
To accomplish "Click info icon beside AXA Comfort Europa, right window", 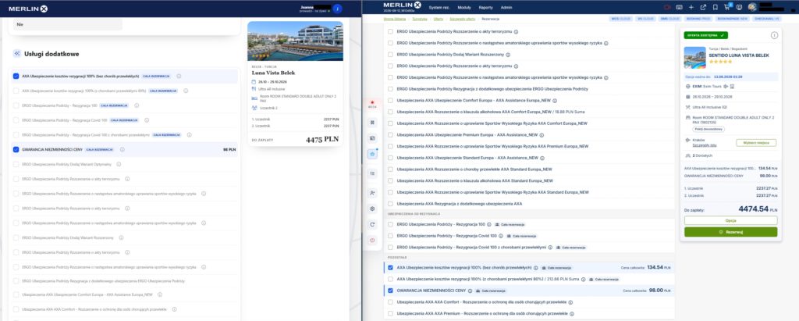I will tap(555, 101).
